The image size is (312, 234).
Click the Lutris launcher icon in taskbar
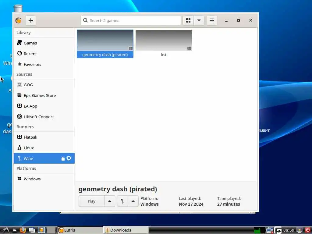coord(41,230)
